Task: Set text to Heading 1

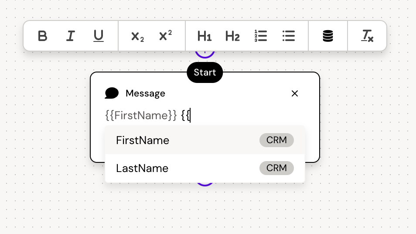Action: point(205,36)
